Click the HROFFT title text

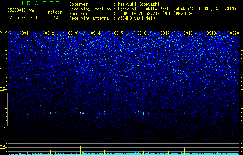[x=40, y=3]
